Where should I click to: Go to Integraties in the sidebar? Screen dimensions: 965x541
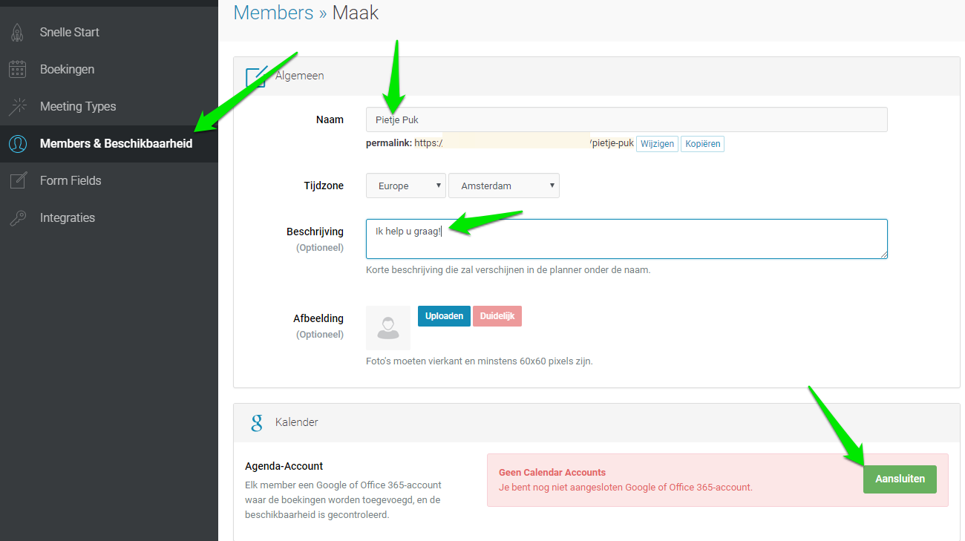[67, 218]
